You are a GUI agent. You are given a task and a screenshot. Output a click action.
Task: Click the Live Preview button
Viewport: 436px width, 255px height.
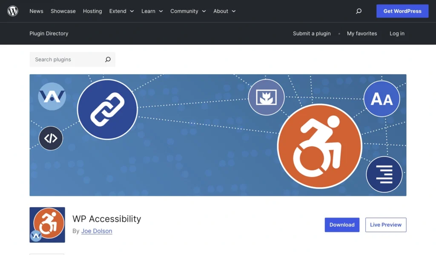[386, 225]
